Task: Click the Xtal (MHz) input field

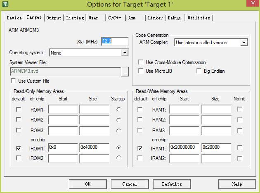Action: pos(115,41)
